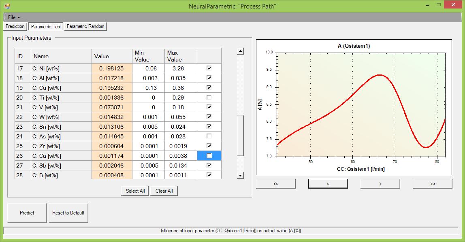This screenshot has width=465, height=242.
Task: Check the C: Ca [wt%] checkbox
Action: (209, 156)
